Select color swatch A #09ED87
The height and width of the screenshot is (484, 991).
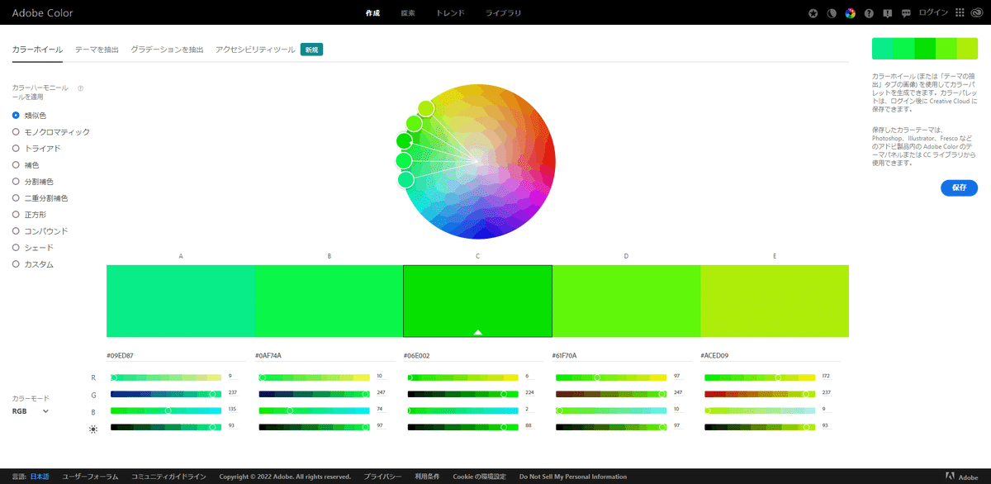181,301
